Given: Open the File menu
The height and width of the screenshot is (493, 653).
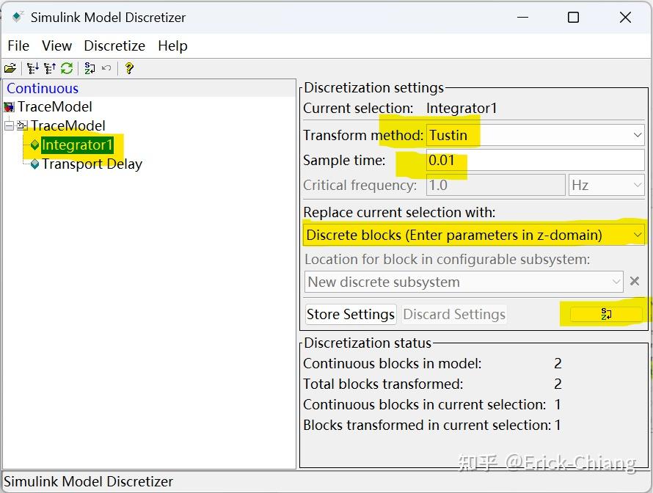Looking at the screenshot, I should 18,45.
